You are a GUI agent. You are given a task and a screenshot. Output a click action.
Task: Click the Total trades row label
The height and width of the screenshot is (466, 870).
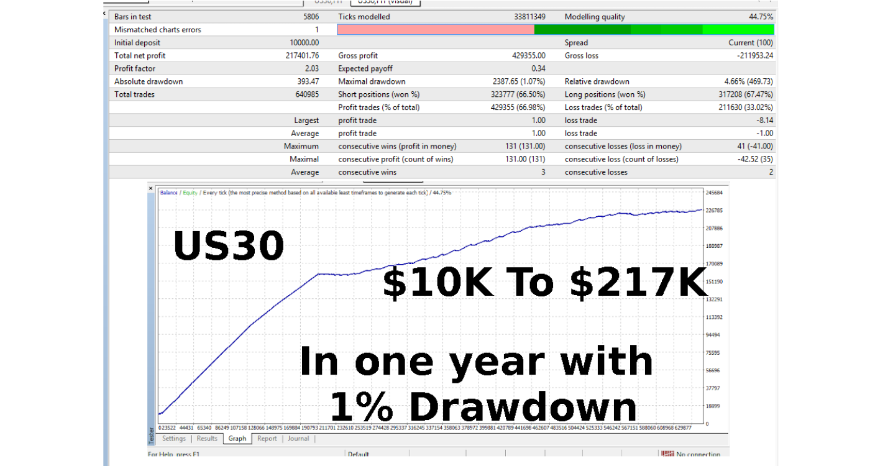pos(134,95)
